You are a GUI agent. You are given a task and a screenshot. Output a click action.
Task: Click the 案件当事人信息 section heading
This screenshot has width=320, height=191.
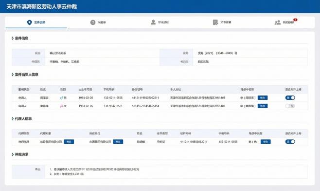point(27,75)
